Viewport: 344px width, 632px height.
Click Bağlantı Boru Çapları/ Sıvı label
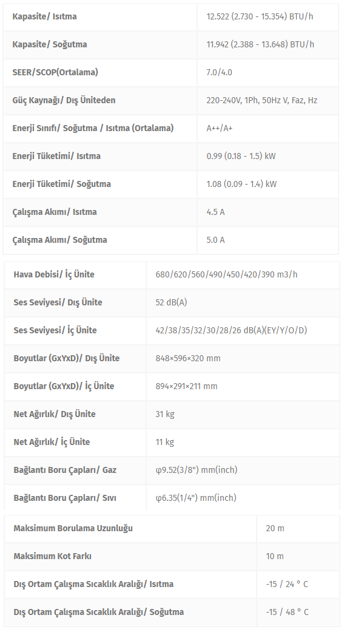65,498
